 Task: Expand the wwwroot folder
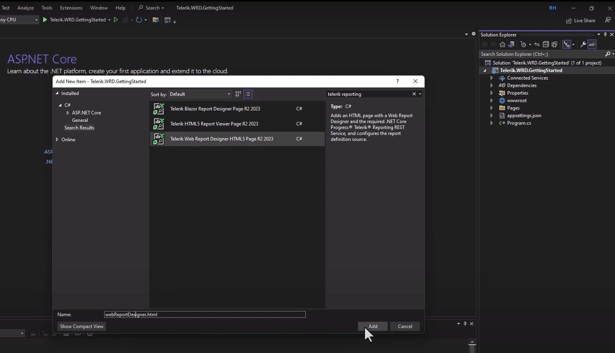[491, 101]
